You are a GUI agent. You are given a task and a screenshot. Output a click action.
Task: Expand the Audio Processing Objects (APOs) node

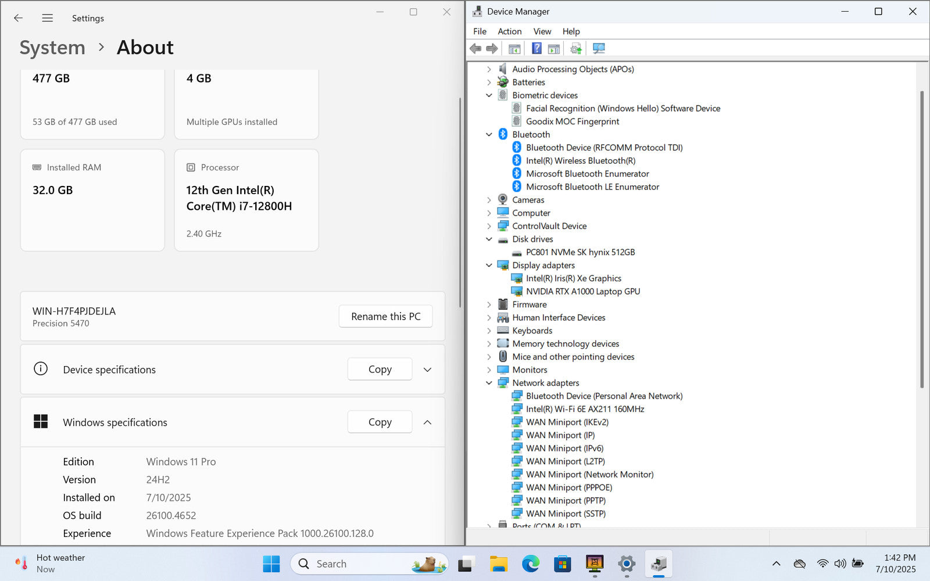pos(489,69)
